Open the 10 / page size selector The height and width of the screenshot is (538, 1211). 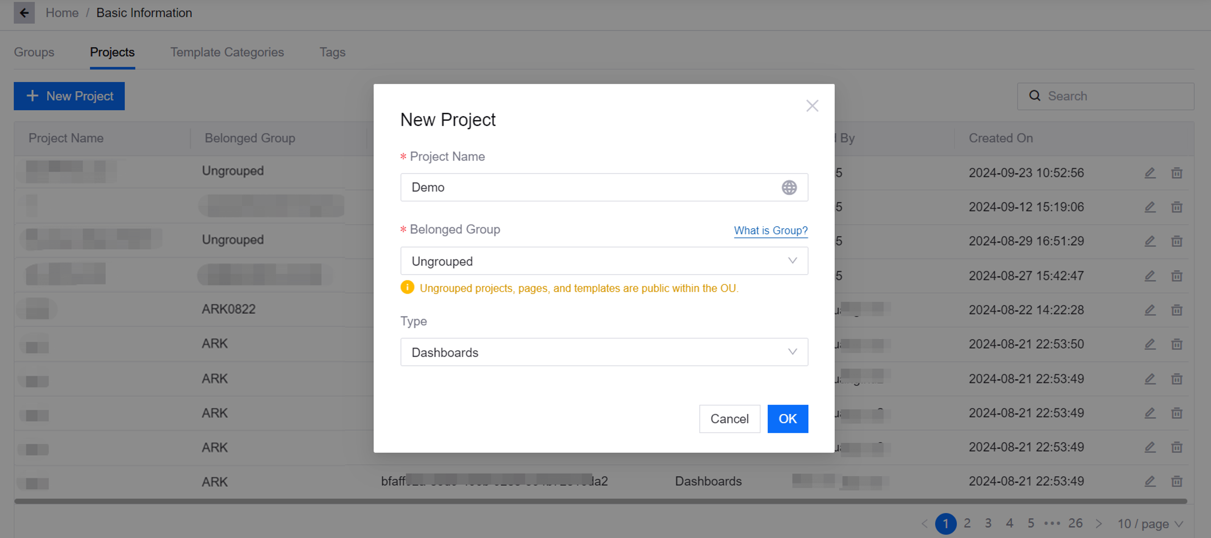[1149, 523]
